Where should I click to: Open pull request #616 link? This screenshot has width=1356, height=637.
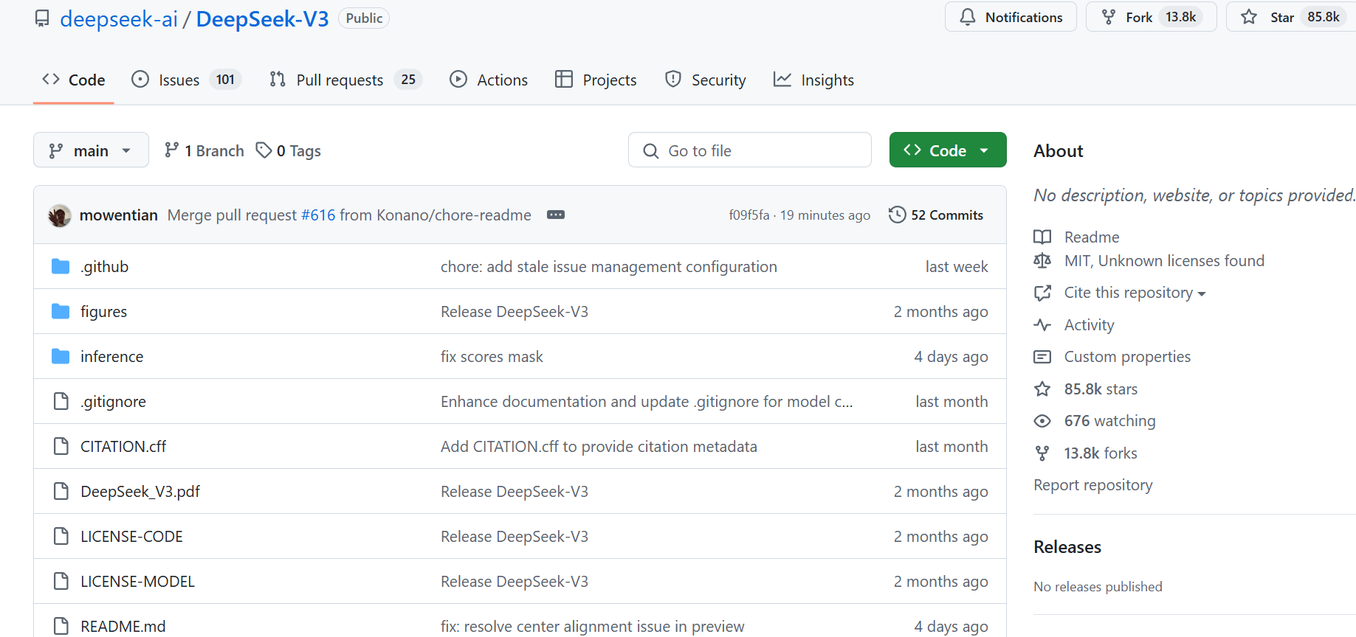(318, 215)
